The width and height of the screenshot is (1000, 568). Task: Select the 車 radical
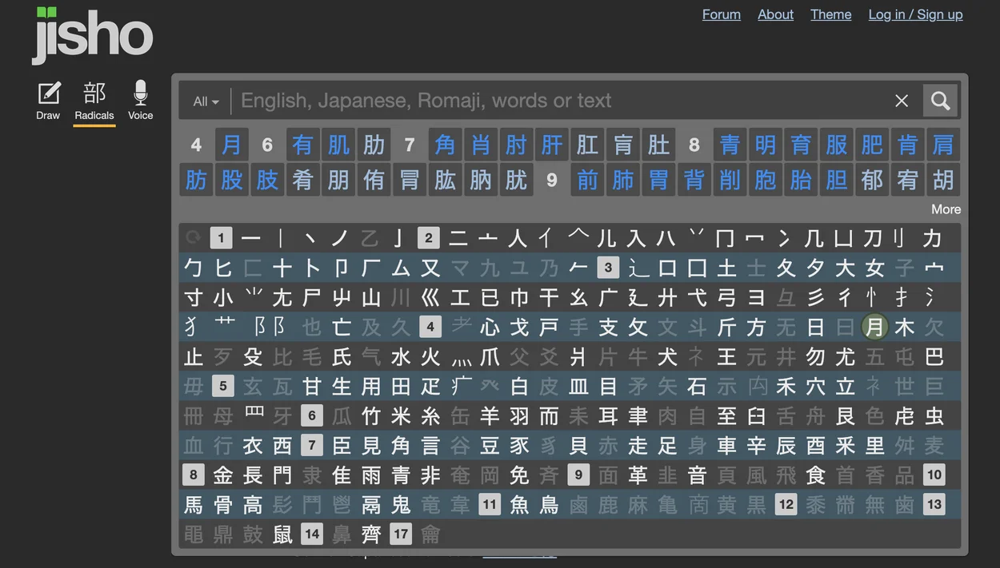pos(726,445)
